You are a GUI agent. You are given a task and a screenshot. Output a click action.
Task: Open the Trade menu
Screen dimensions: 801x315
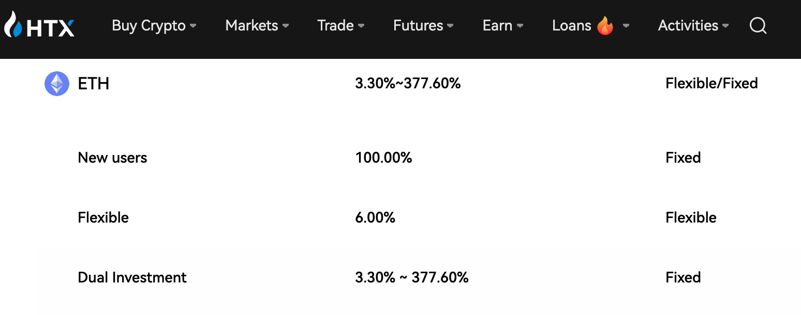335,25
